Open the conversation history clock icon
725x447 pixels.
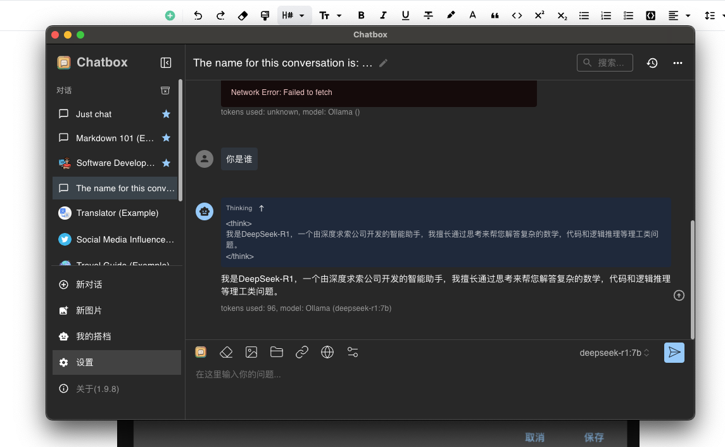(652, 63)
